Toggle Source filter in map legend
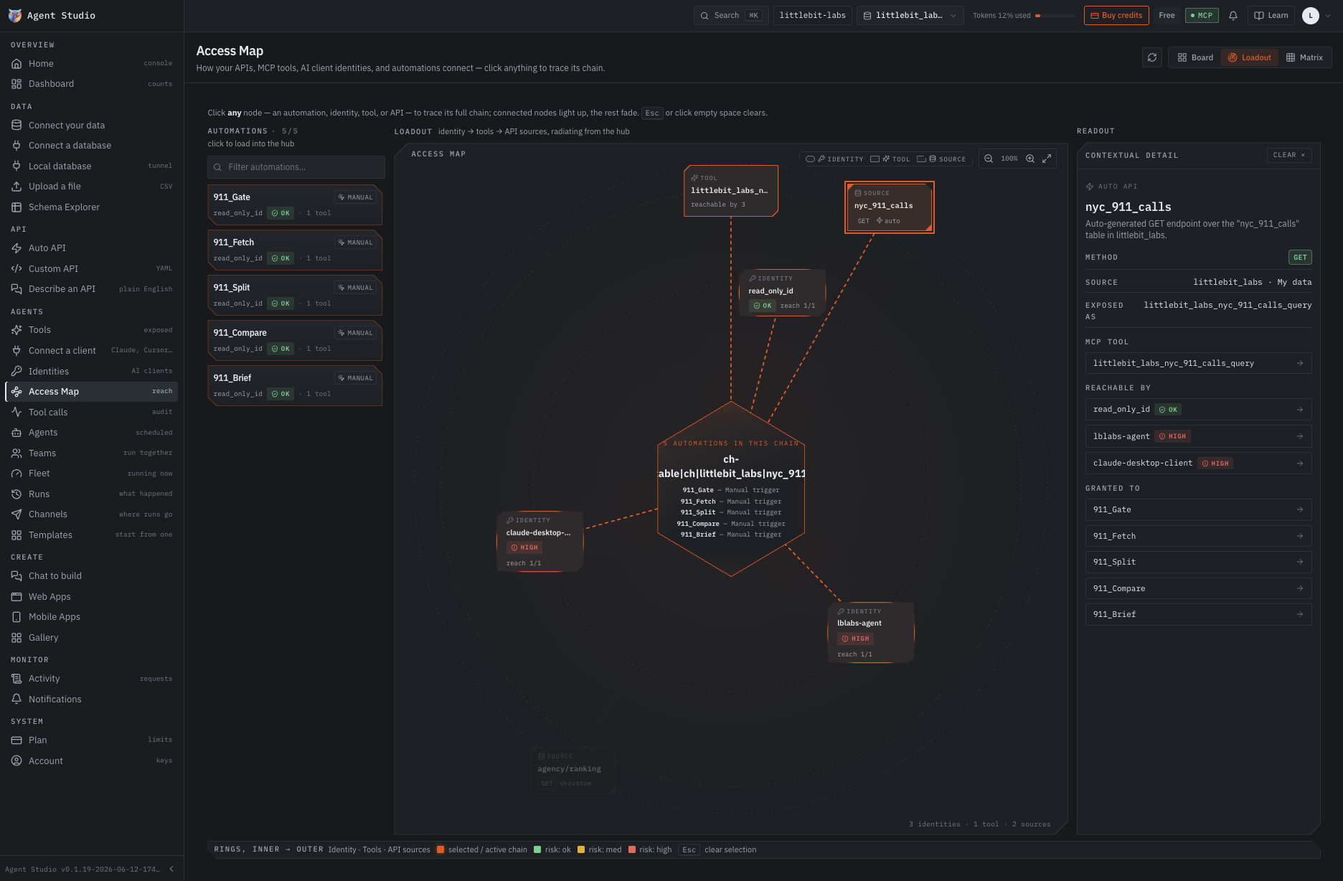Image resolution: width=1343 pixels, height=881 pixels. point(941,159)
